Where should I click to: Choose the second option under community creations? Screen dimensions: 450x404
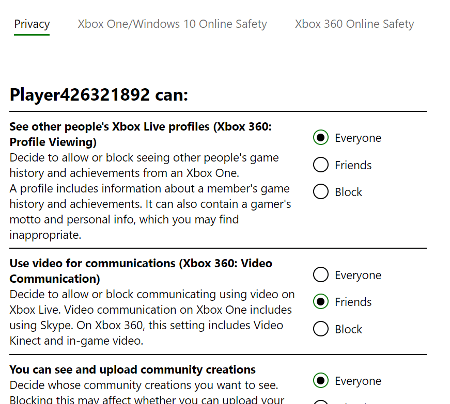point(321,401)
